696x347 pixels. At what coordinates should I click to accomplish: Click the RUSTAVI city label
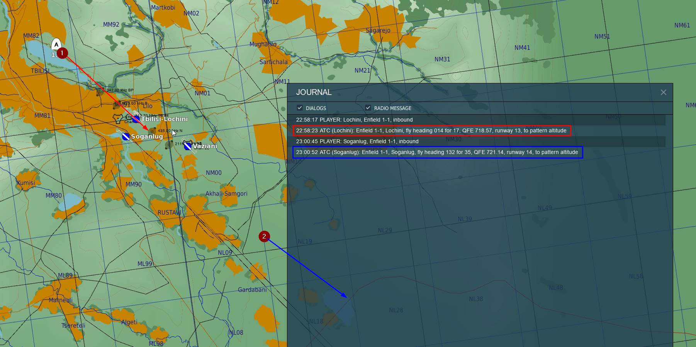point(169,213)
